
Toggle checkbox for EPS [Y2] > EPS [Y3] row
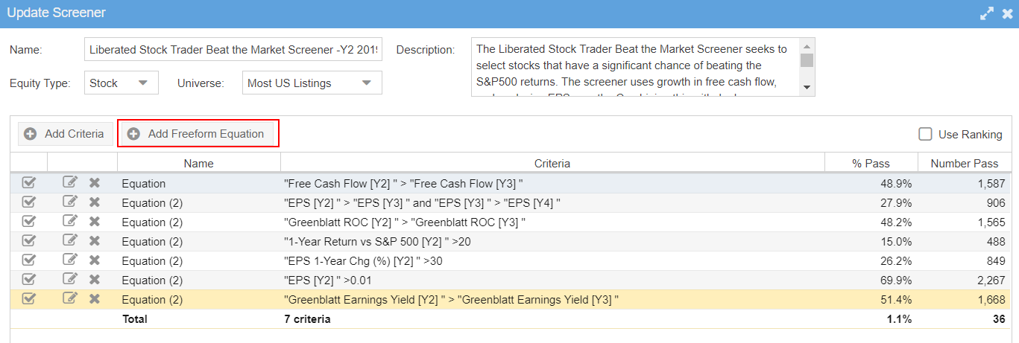[x=29, y=202]
